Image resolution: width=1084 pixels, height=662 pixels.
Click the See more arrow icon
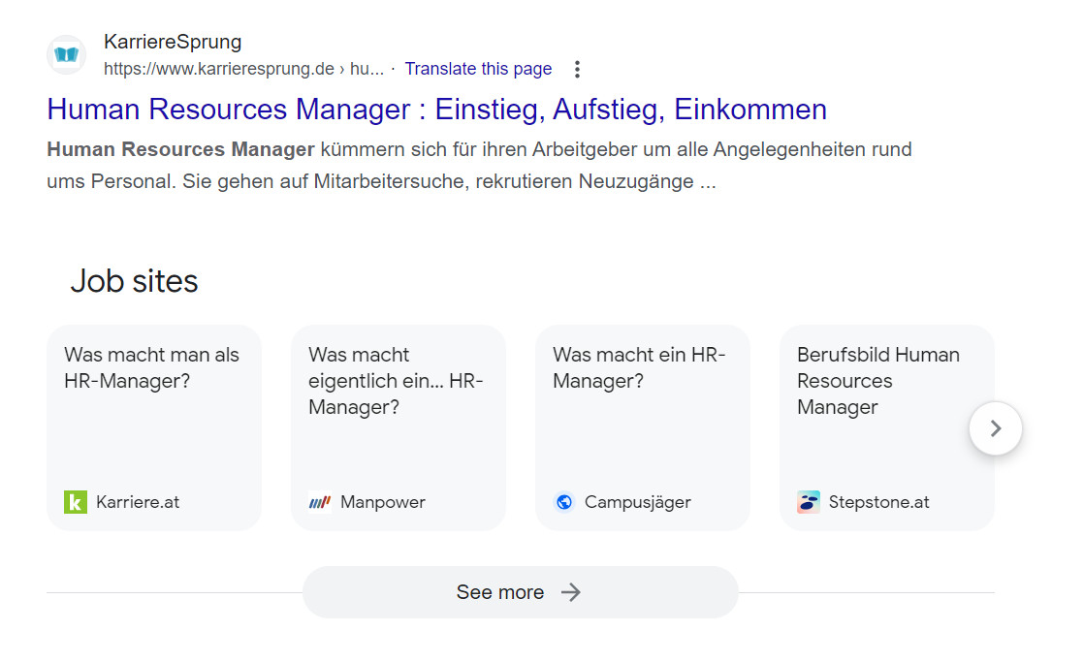click(574, 591)
